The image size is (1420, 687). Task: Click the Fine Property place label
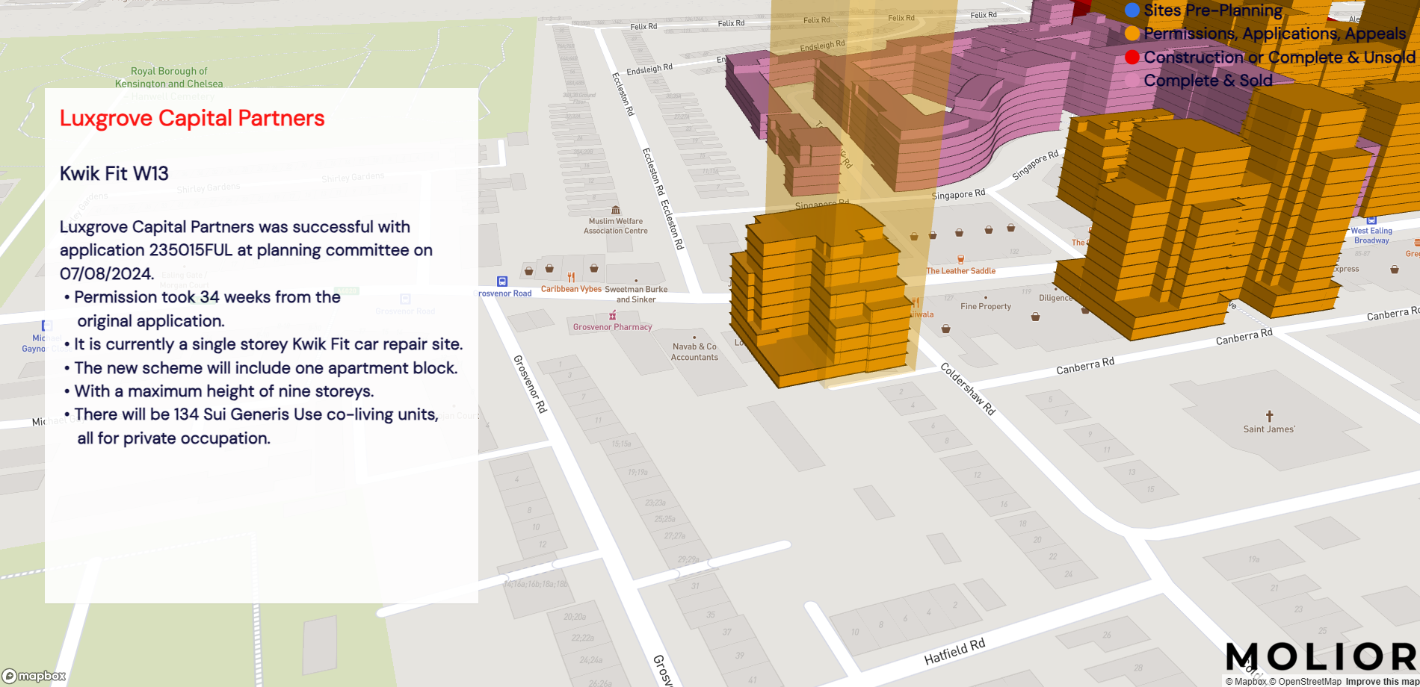point(985,306)
